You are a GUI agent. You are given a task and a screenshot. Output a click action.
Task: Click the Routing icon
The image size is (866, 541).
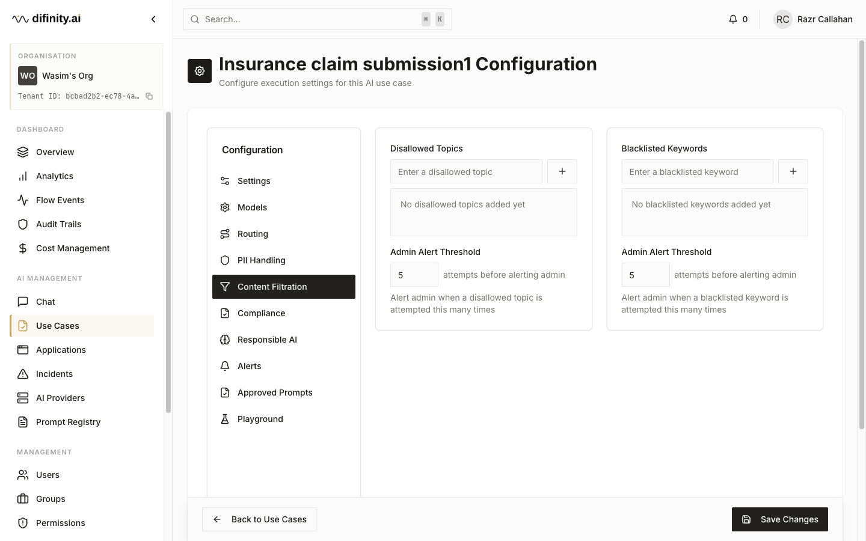pos(225,234)
